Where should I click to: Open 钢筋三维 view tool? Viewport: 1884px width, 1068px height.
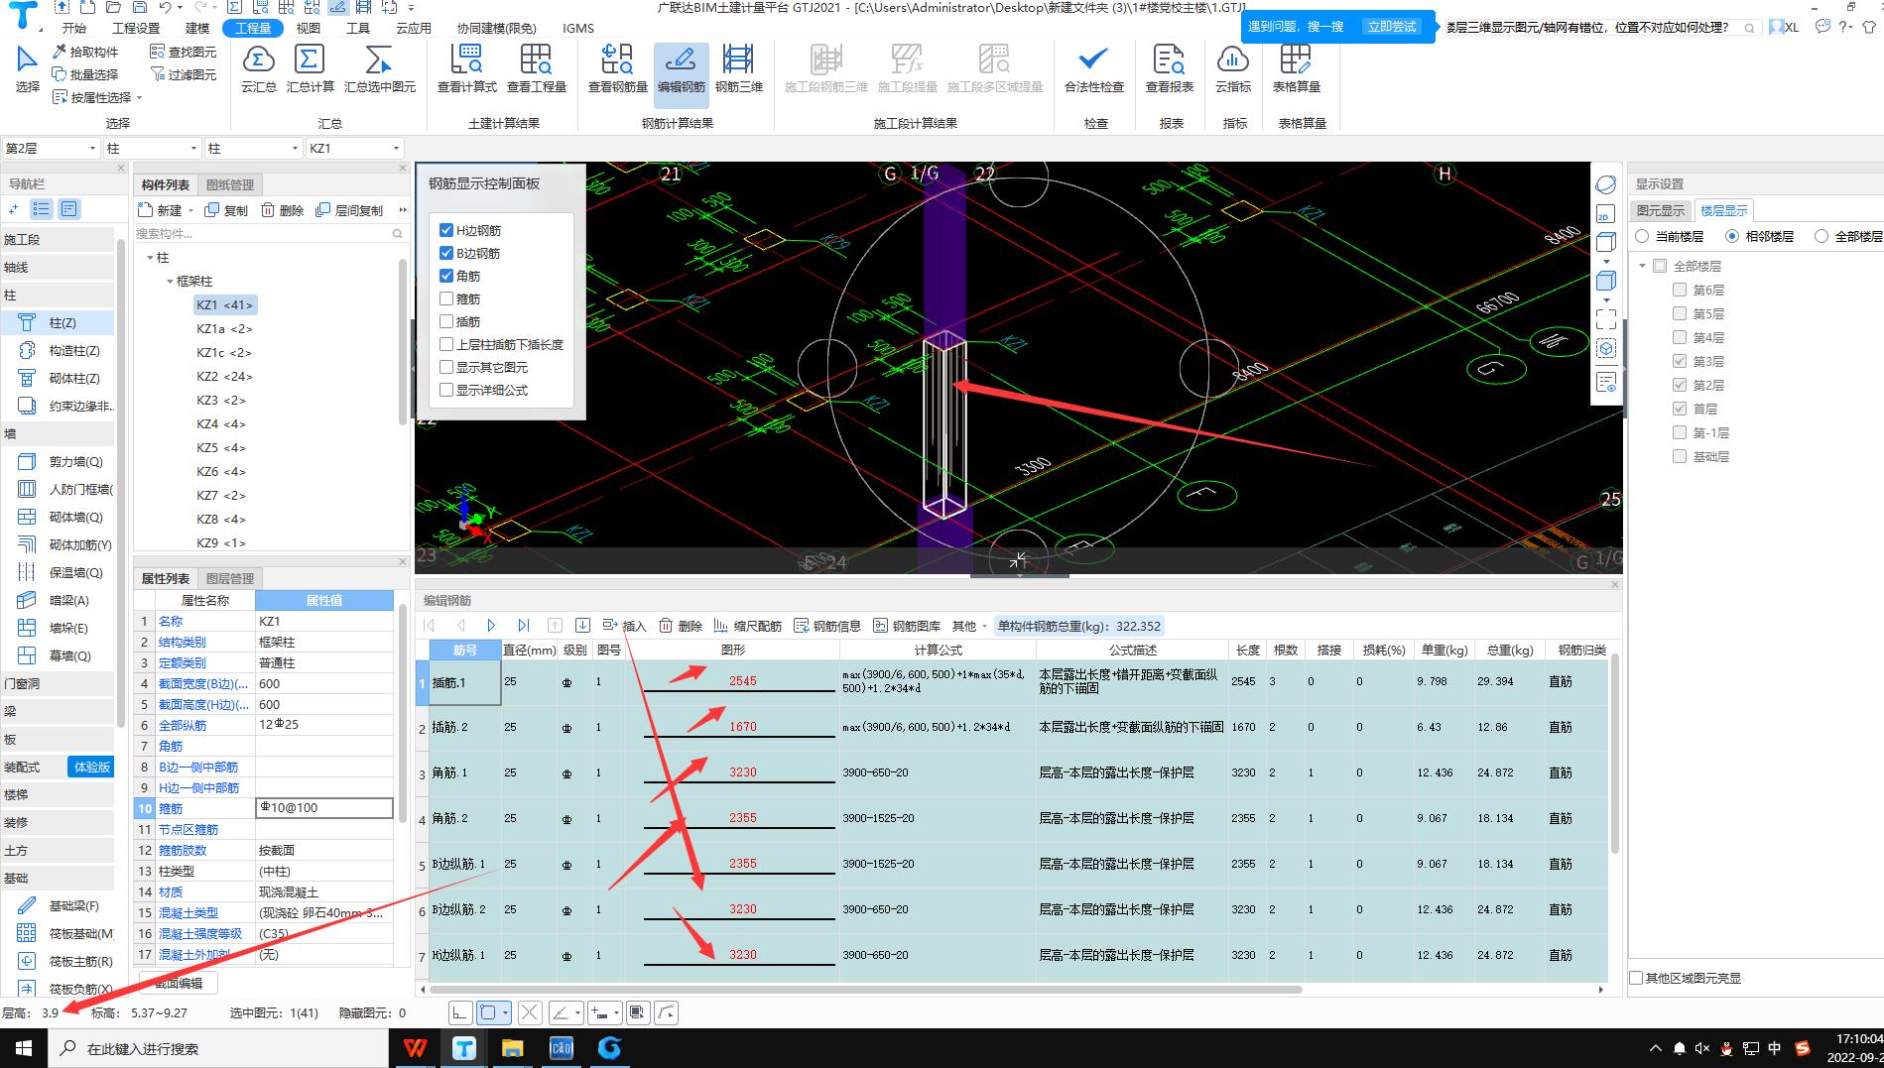click(738, 68)
